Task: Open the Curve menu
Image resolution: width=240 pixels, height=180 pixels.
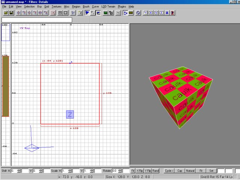Action: pyautogui.click(x=95, y=7)
